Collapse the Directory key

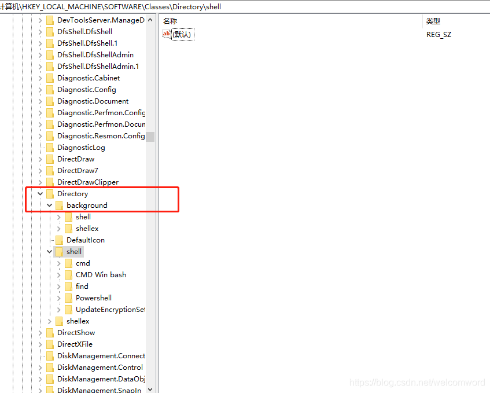[40, 194]
